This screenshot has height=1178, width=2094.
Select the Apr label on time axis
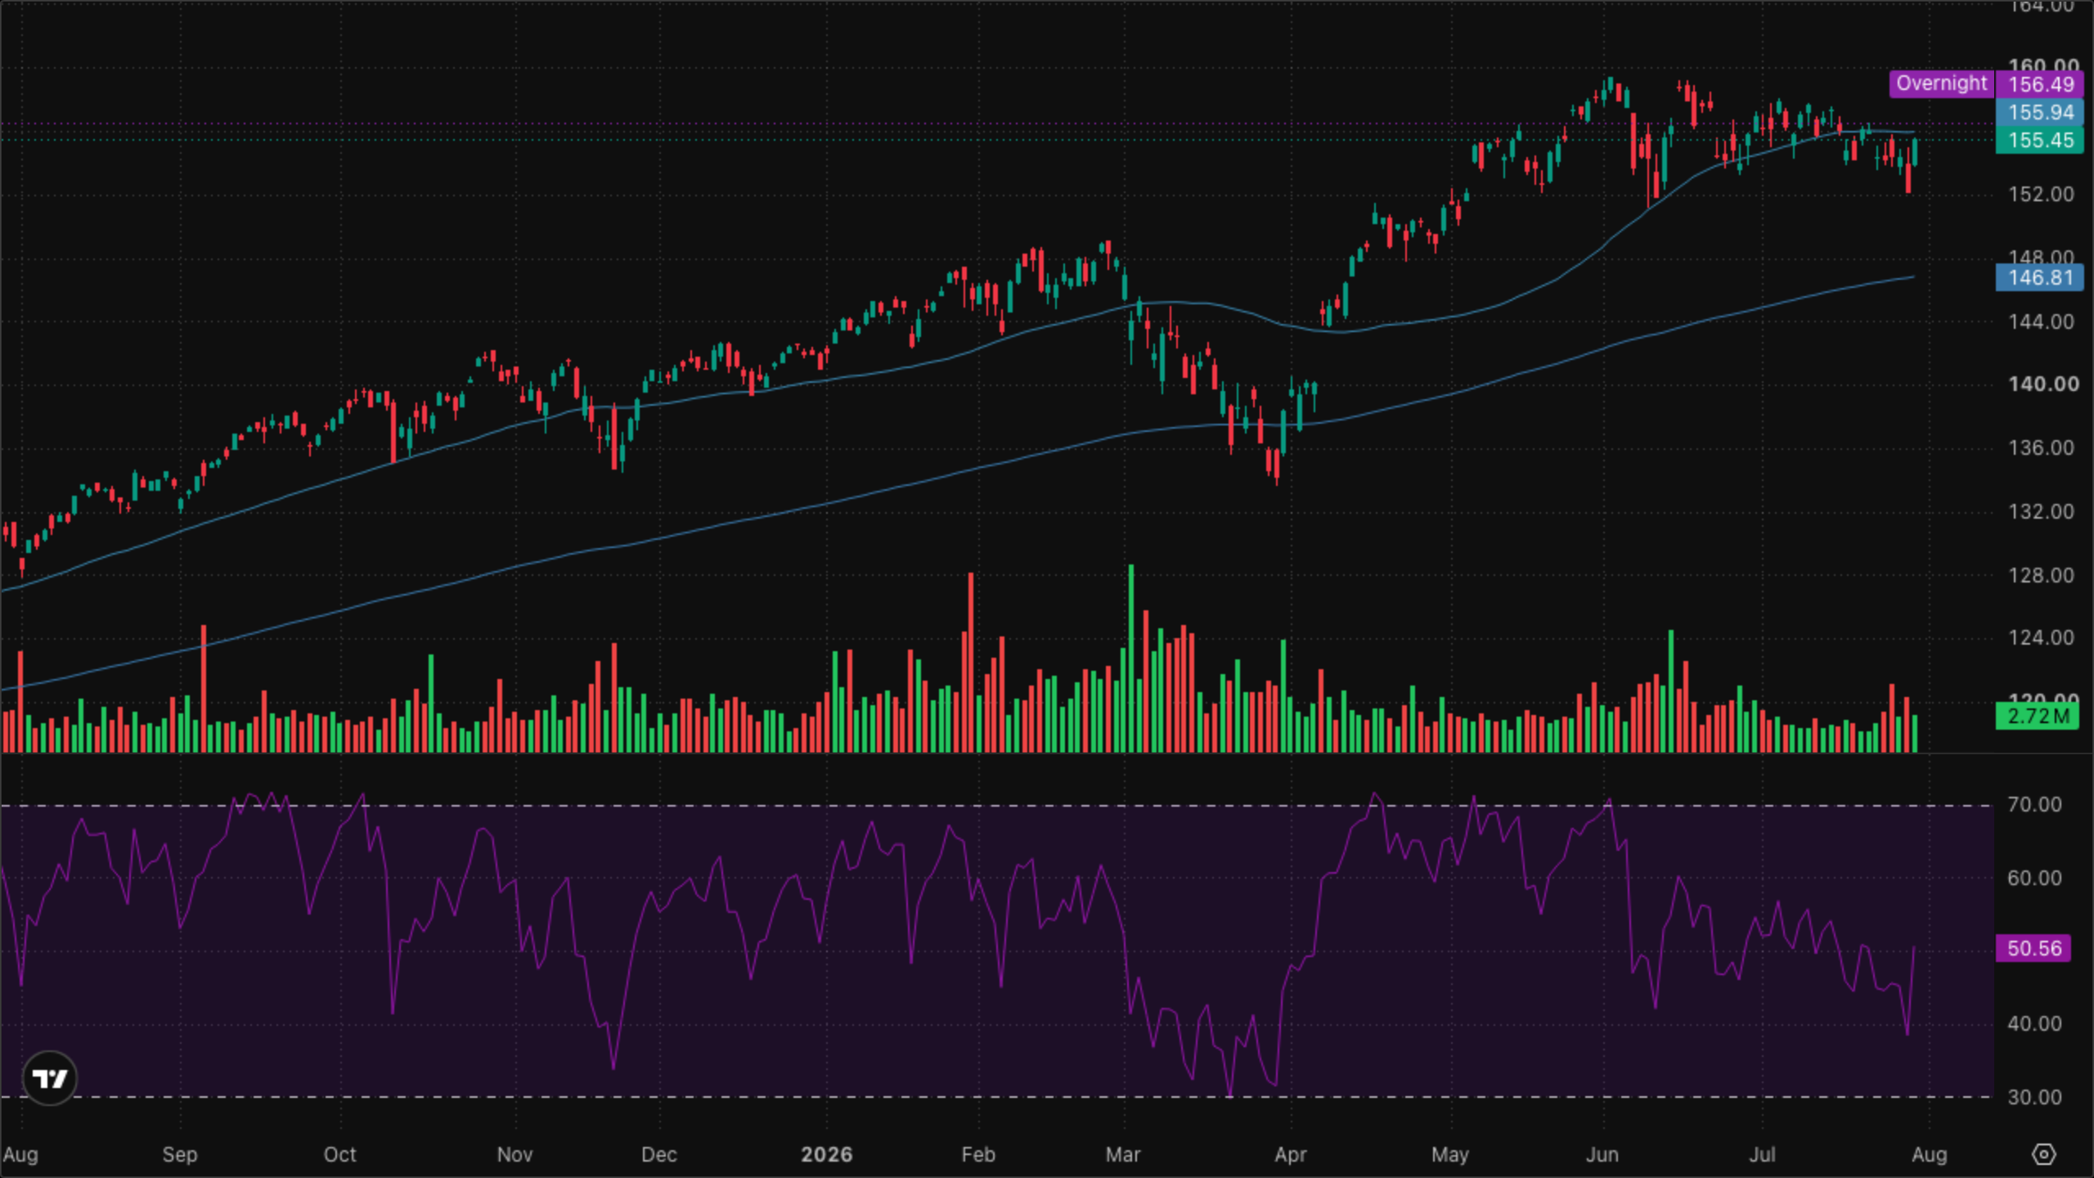[1290, 1154]
